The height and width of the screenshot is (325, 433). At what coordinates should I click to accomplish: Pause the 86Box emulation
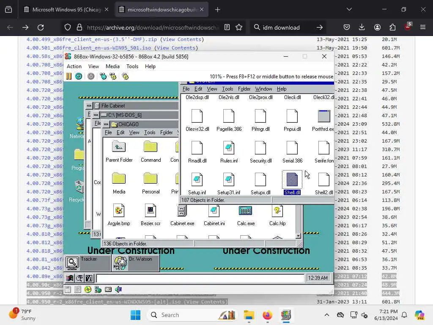point(69,76)
